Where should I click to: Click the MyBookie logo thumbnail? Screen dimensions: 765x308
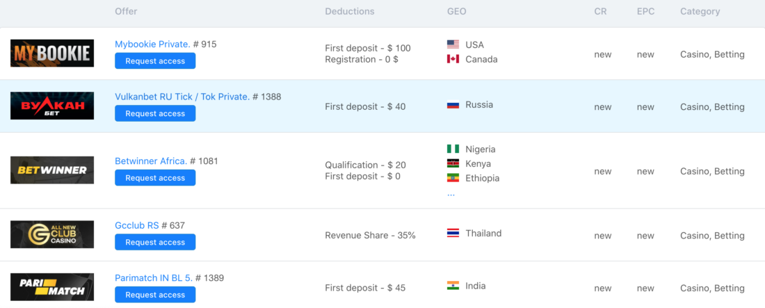tap(52, 54)
